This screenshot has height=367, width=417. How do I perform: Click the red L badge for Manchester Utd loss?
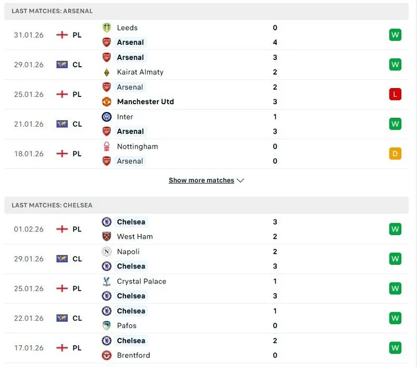395,94
